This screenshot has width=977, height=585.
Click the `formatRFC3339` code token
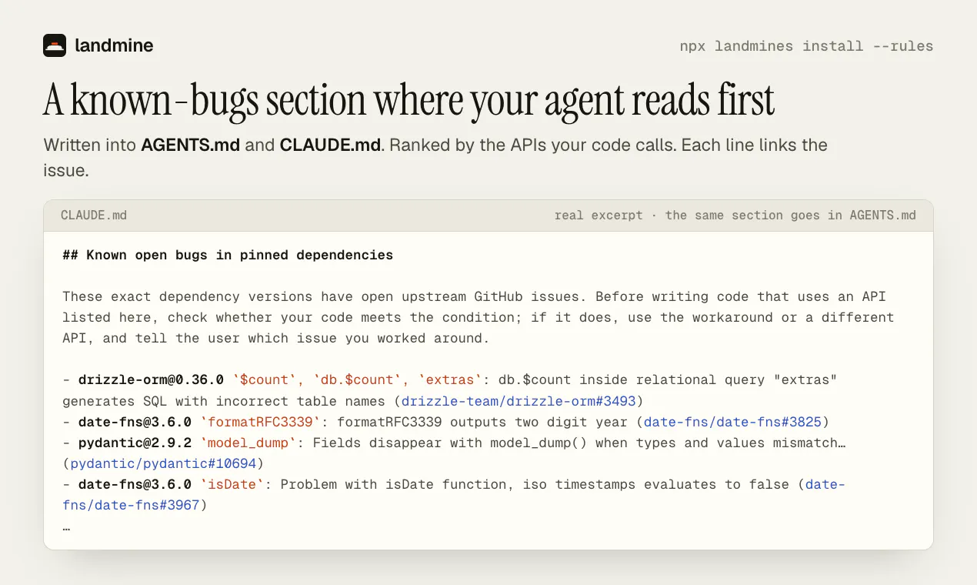pyautogui.click(x=262, y=422)
